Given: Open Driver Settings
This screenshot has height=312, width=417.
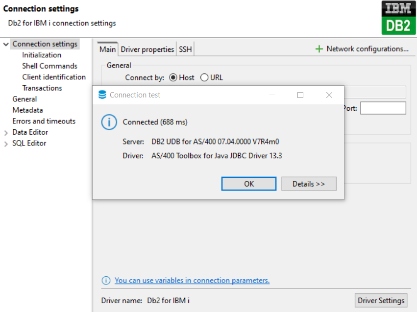Looking at the screenshot, I should 381,300.
